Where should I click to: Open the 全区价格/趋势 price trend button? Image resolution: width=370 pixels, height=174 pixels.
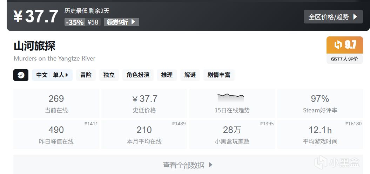pyautogui.click(x=333, y=17)
